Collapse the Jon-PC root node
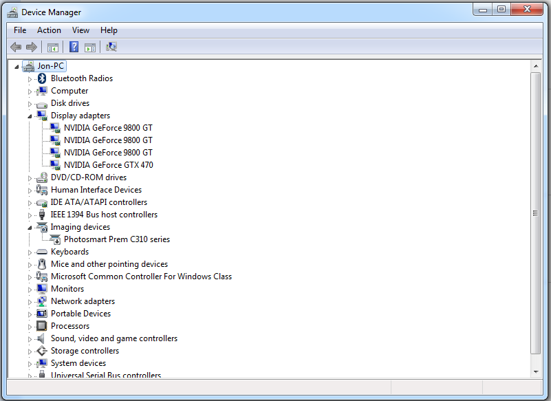551x401 pixels. (x=17, y=67)
